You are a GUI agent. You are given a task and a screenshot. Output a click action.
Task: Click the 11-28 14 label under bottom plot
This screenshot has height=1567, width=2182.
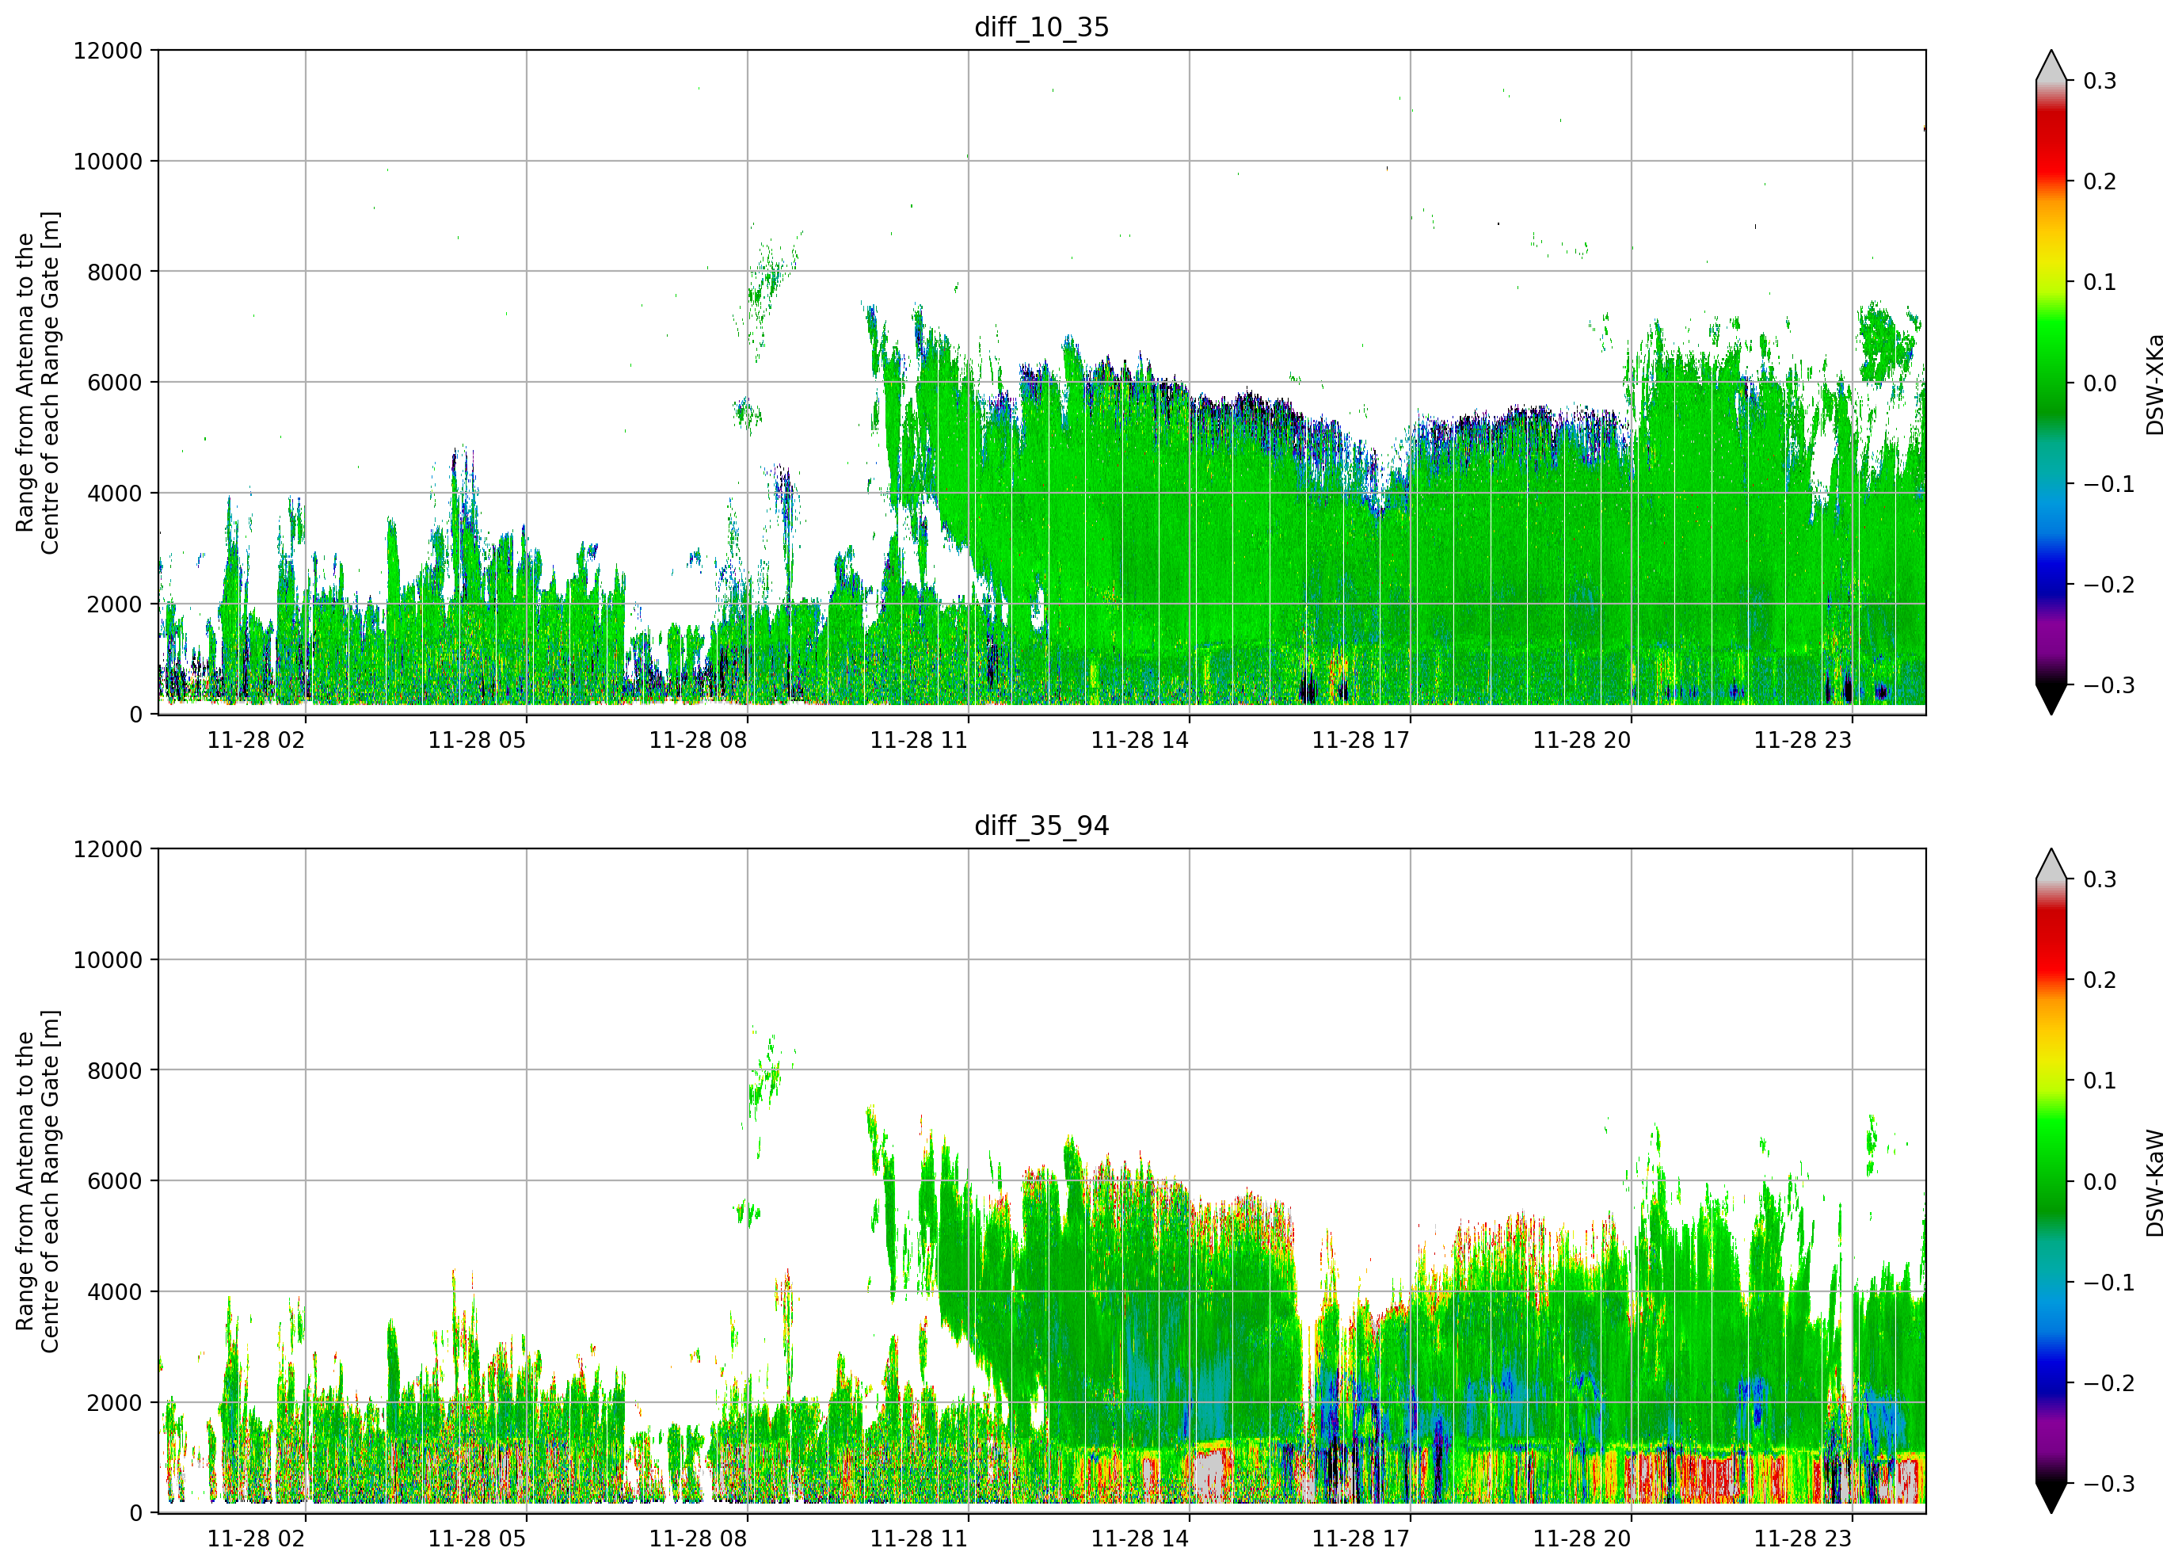tap(1140, 1539)
